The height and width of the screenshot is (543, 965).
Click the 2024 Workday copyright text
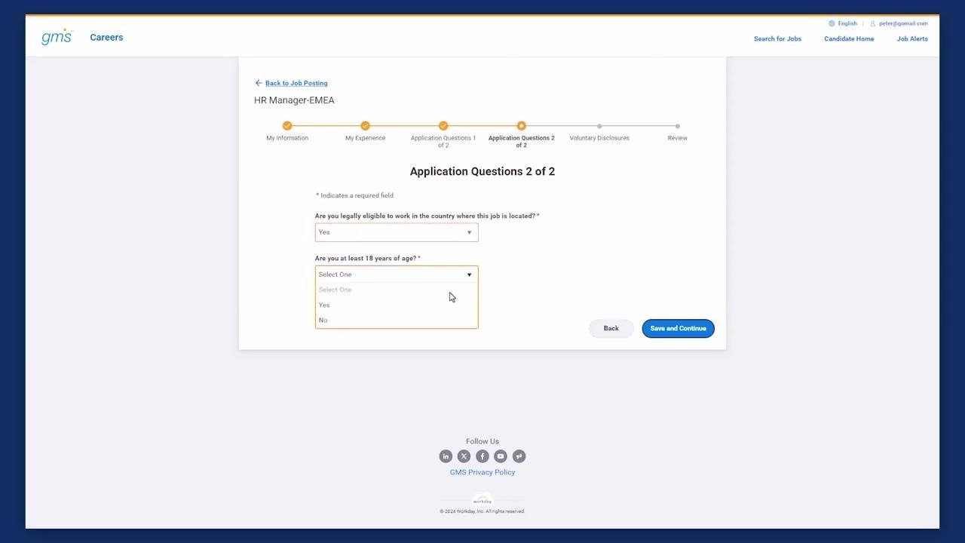[482, 511]
